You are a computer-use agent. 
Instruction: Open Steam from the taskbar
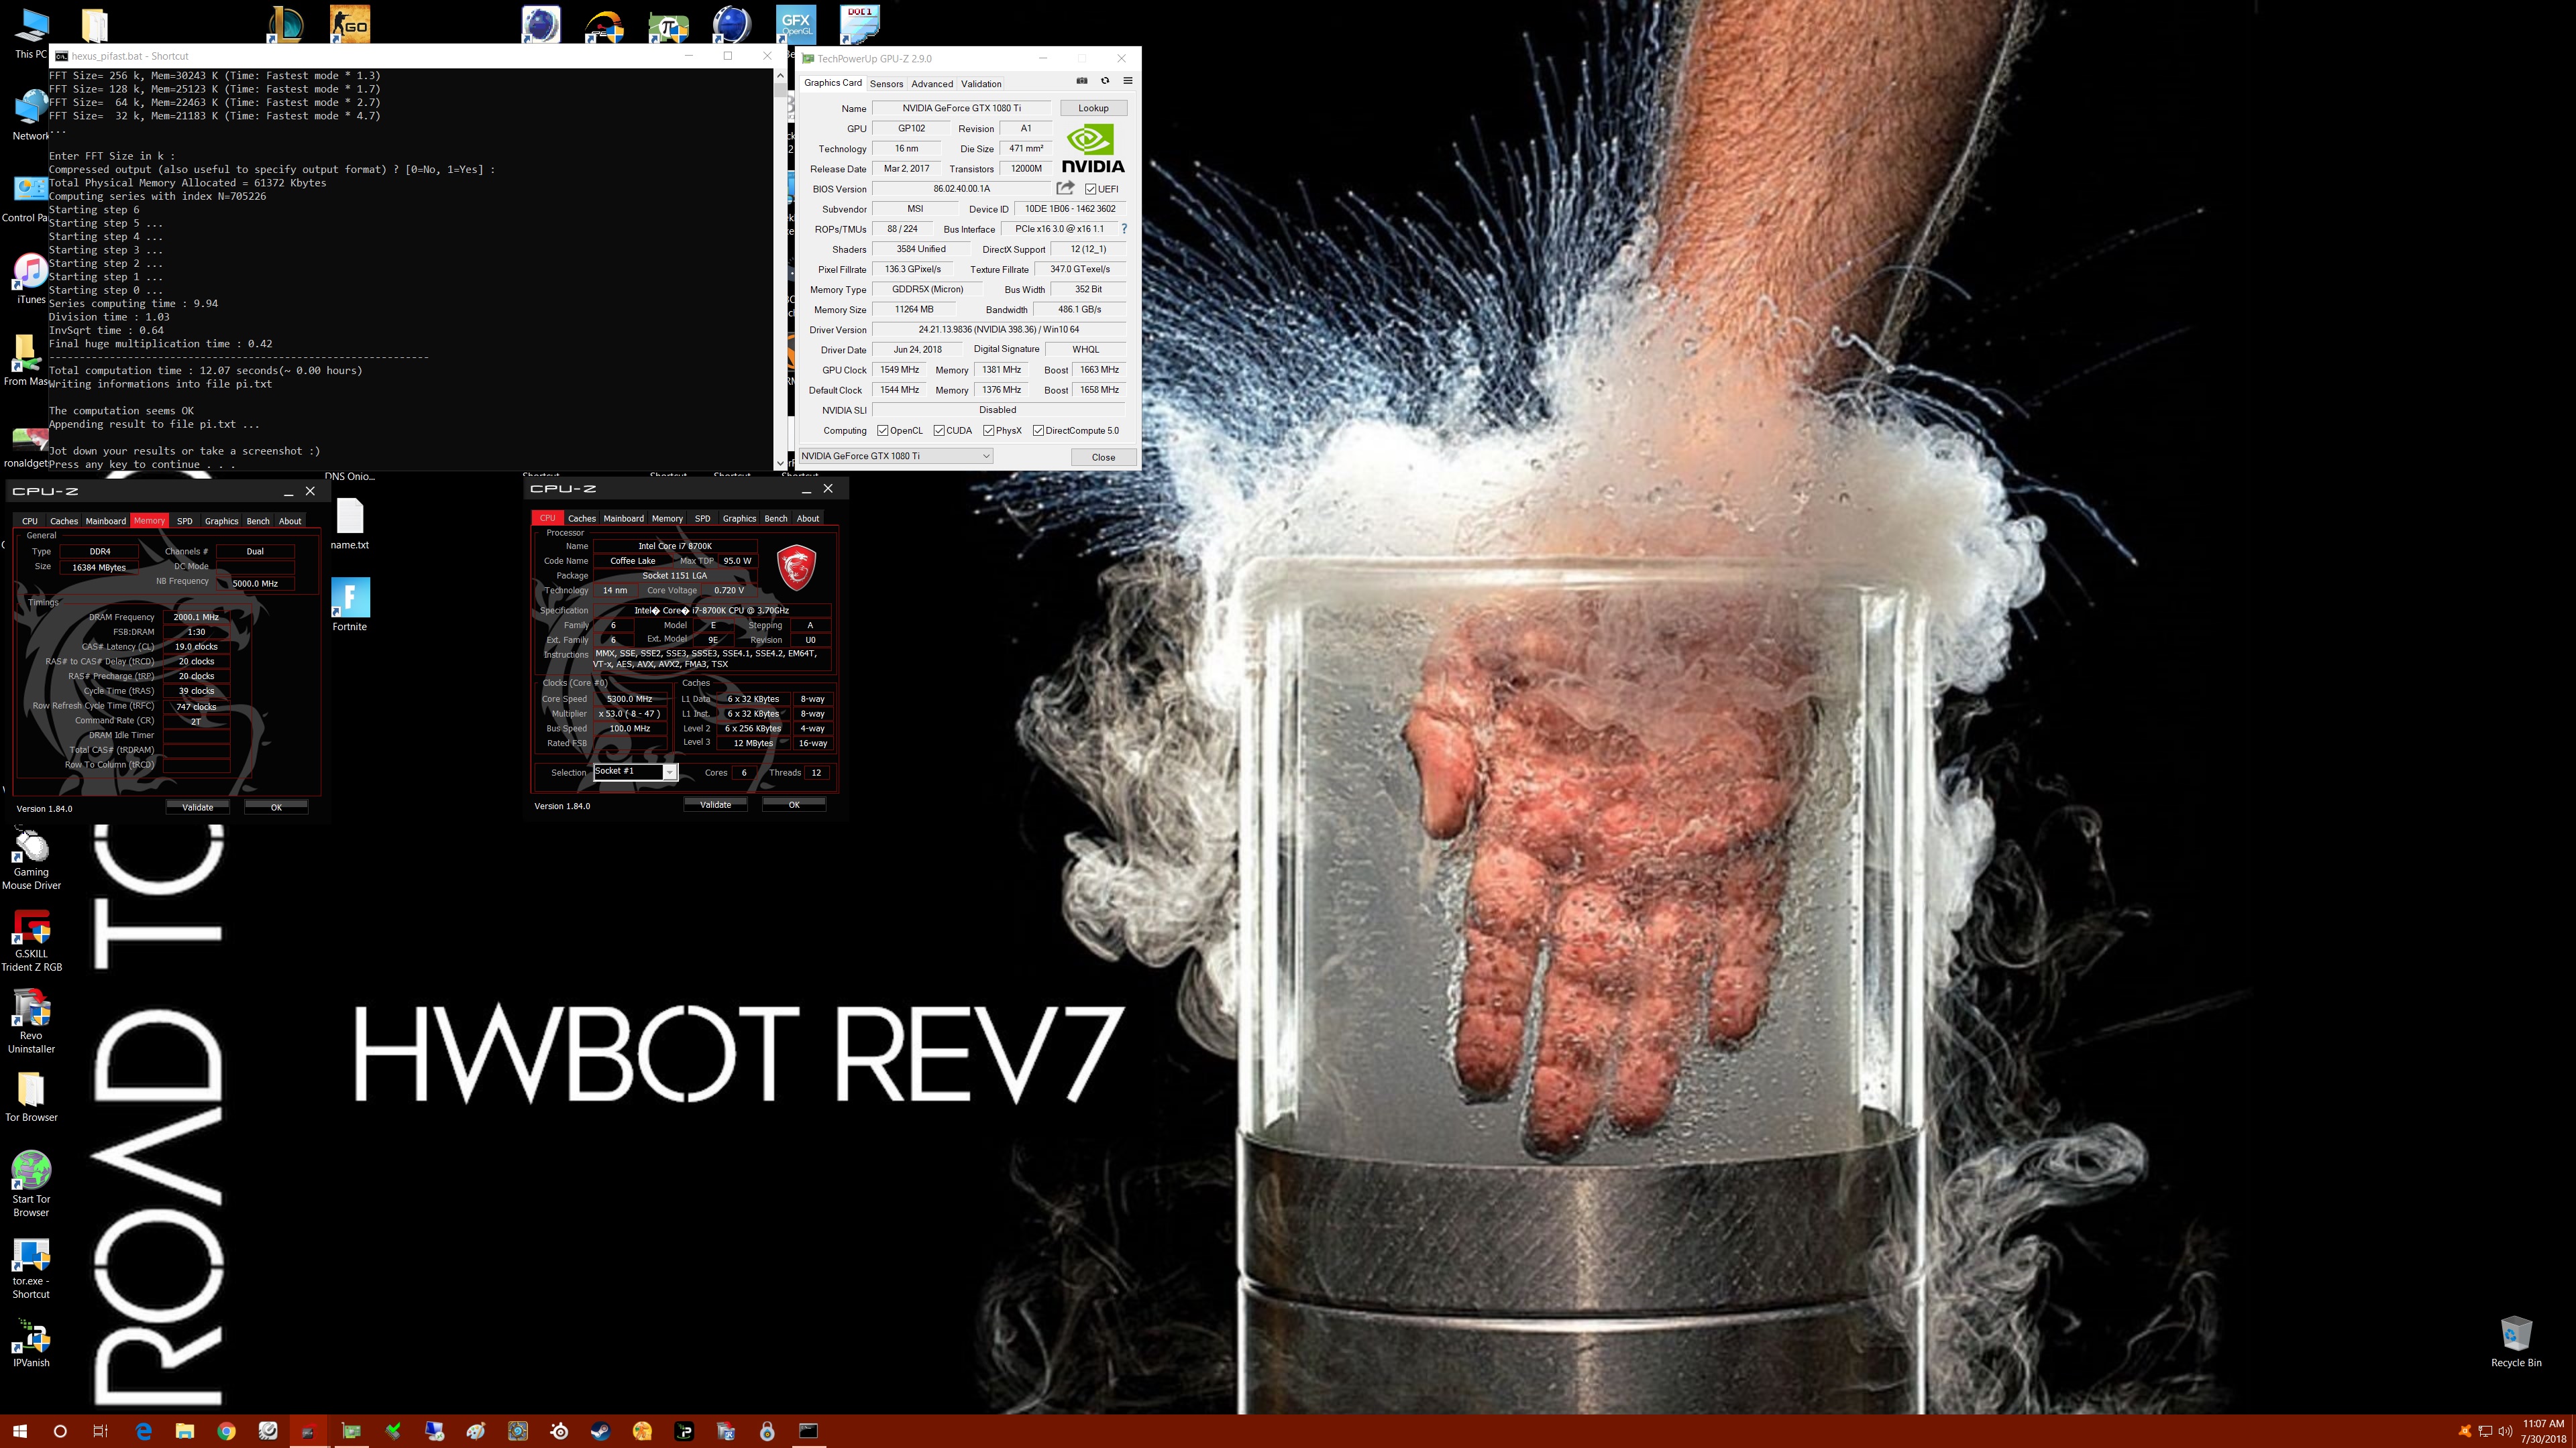pos(600,1431)
